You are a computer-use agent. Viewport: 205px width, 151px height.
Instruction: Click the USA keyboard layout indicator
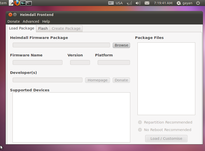tap(115, 3)
